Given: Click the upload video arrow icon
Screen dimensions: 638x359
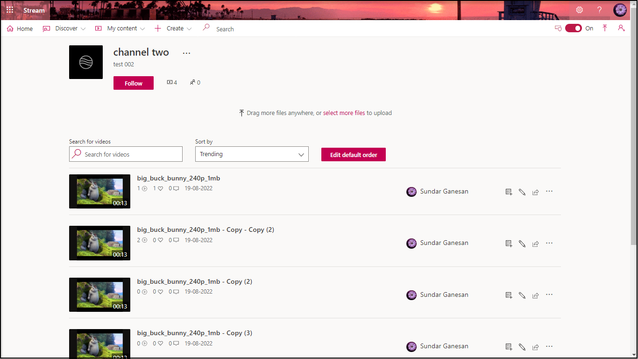Looking at the screenshot, I should click(x=605, y=29).
